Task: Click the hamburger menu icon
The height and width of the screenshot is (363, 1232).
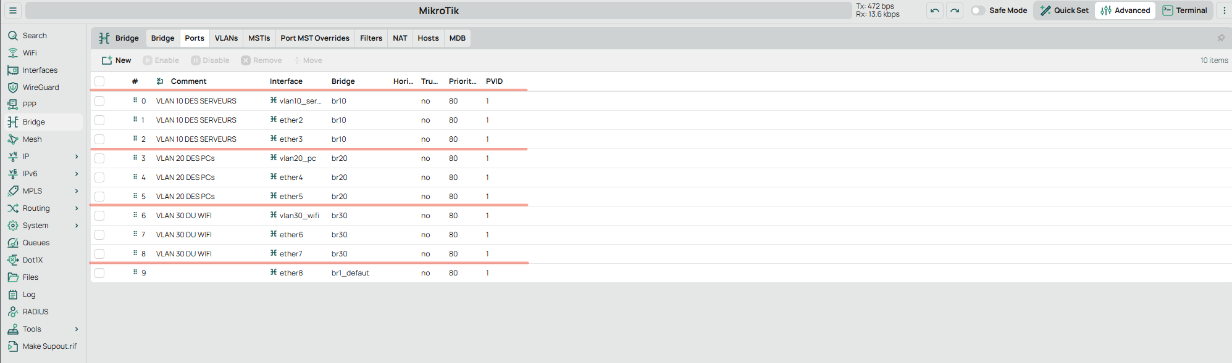Action: [x=12, y=10]
